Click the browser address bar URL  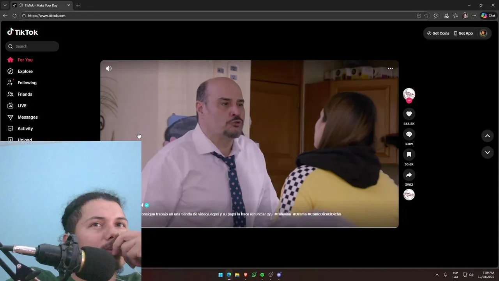(x=46, y=16)
